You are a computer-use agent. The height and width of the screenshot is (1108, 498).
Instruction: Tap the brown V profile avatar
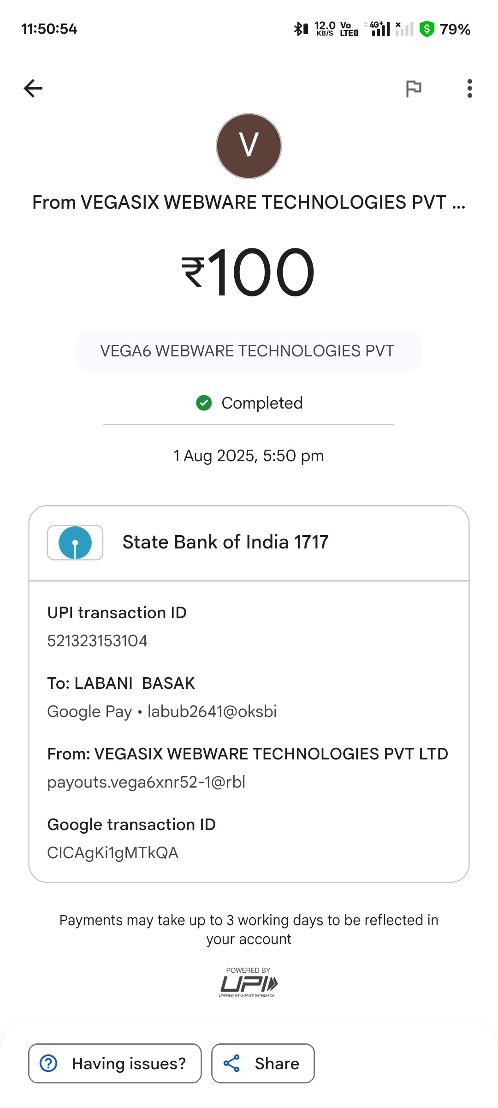(249, 146)
